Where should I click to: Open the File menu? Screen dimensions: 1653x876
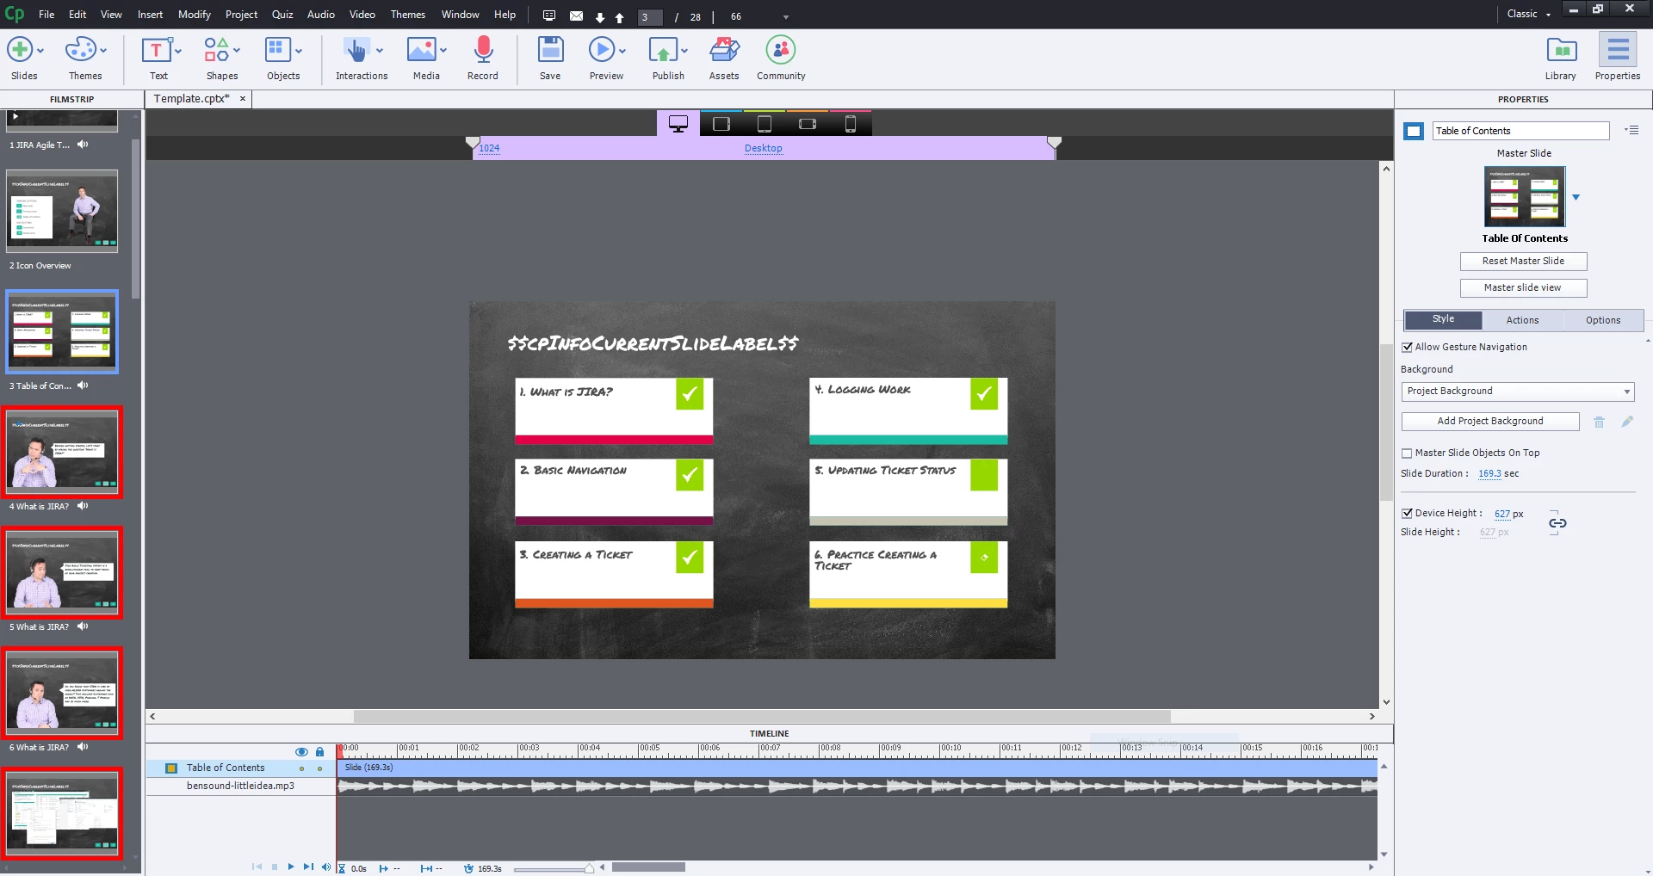click(46, 15)
